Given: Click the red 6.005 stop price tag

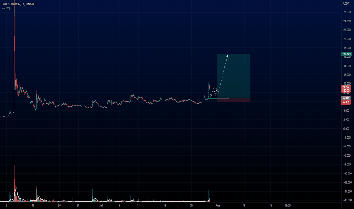Looking at the screenshot, I should (346, 102).
